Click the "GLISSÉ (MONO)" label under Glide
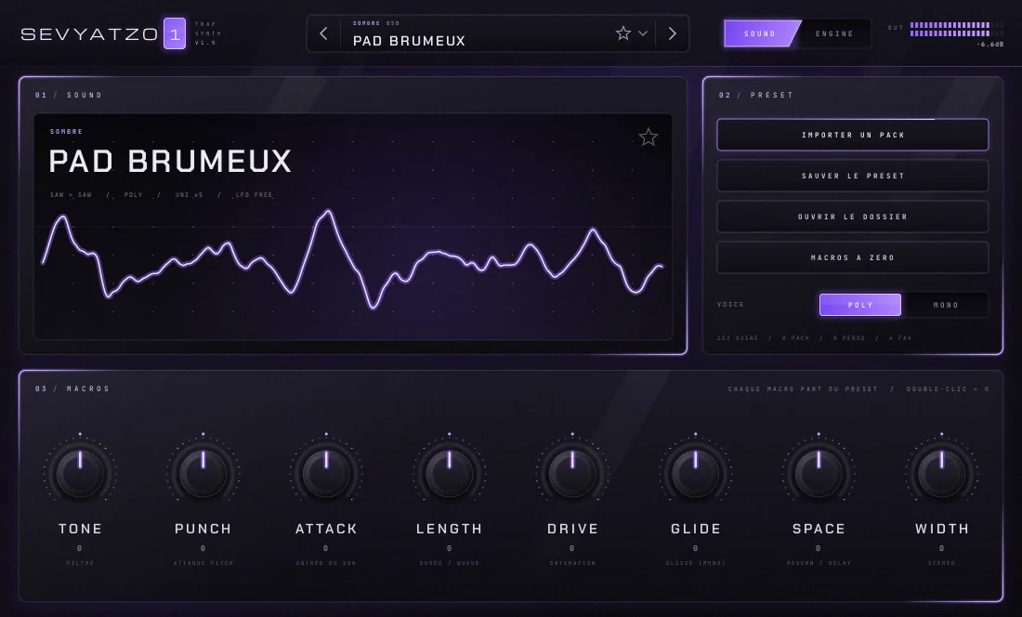1022x617 pixels. (696, 563)
